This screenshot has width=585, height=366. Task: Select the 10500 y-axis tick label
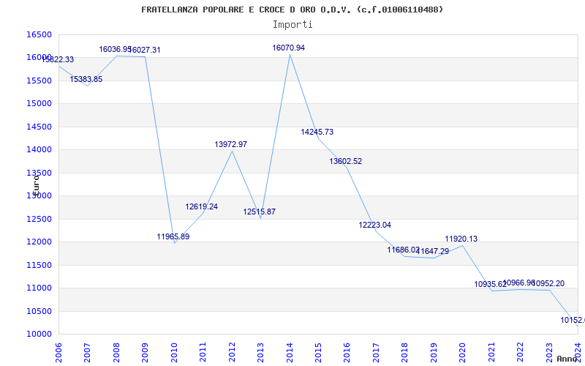click(x=39, y=311)
